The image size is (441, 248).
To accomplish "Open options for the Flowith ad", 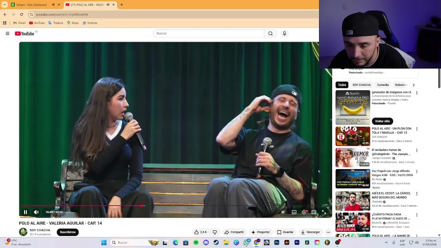I will click(x=417, y=93).
